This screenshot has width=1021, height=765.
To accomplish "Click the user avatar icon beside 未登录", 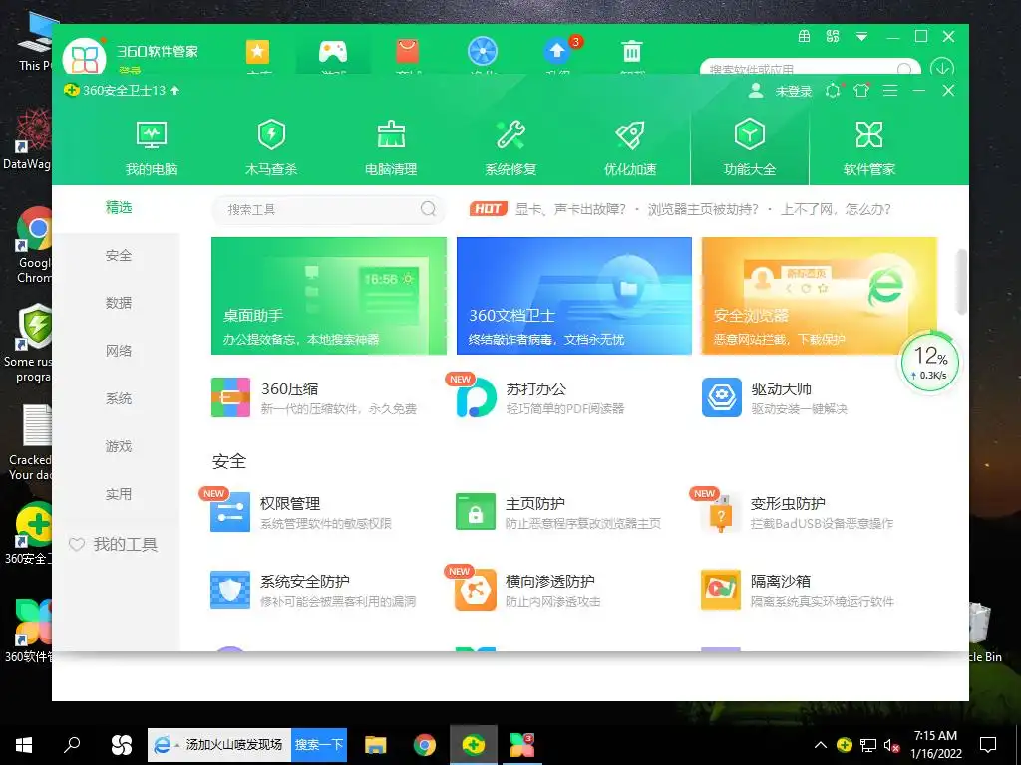I will pos(756,91).
